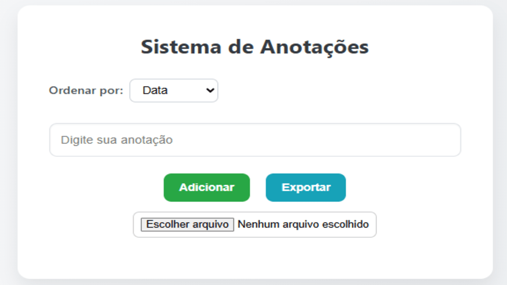507x285 pixels.
Task: Click the "Data" value in the sort combo box
Action: pos(155,90)
